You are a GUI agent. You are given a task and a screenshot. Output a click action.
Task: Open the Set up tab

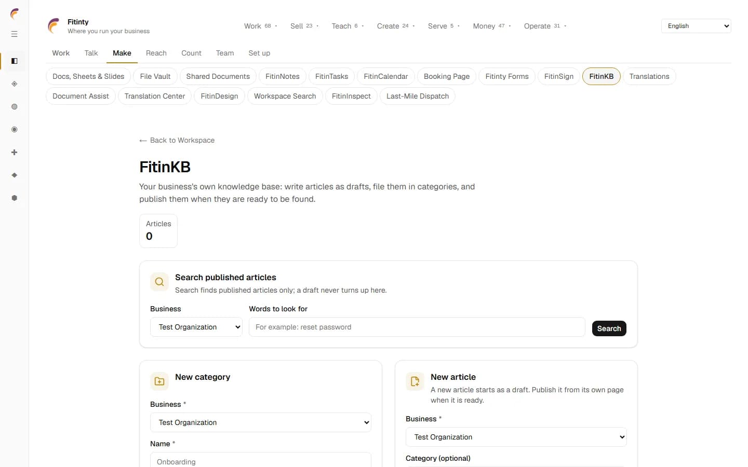(x=259, y=53)
